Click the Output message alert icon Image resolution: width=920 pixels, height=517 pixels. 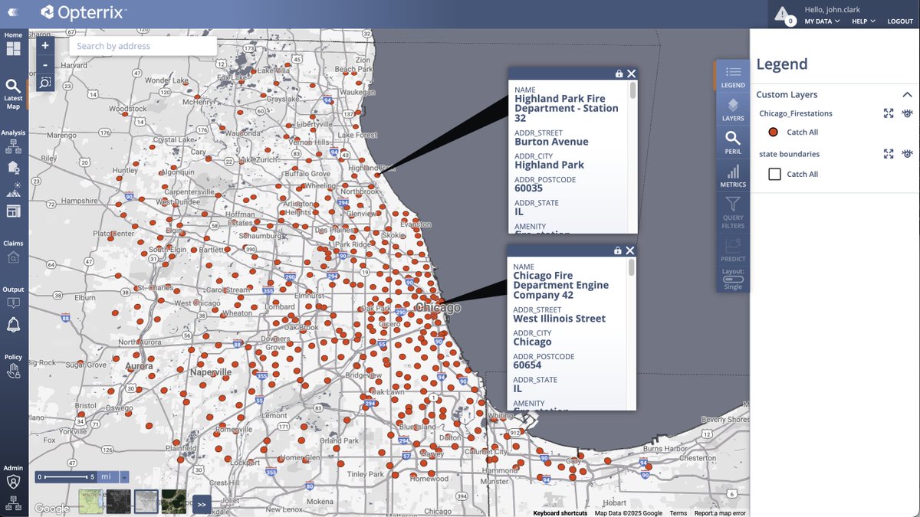click(x=13, y=303)
